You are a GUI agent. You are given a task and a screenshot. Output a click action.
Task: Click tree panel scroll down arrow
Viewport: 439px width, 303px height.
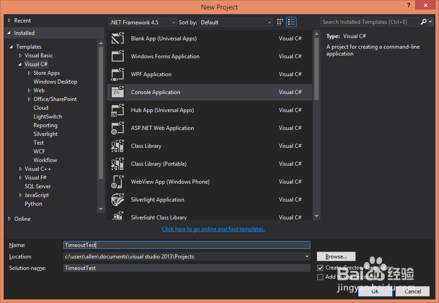(x=101, y=209)
